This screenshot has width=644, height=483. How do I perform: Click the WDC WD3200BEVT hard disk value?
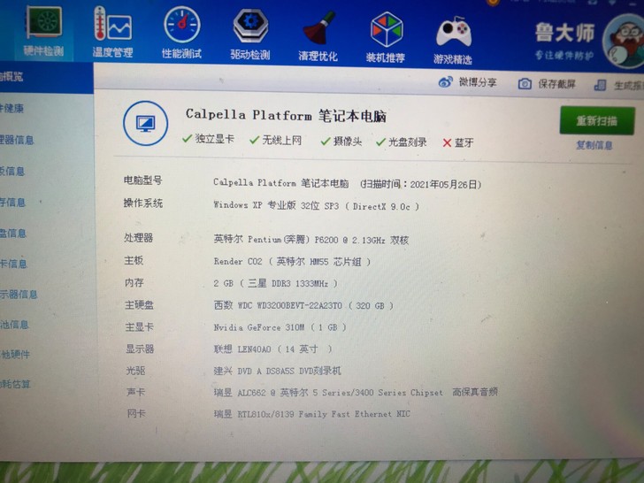303,305
